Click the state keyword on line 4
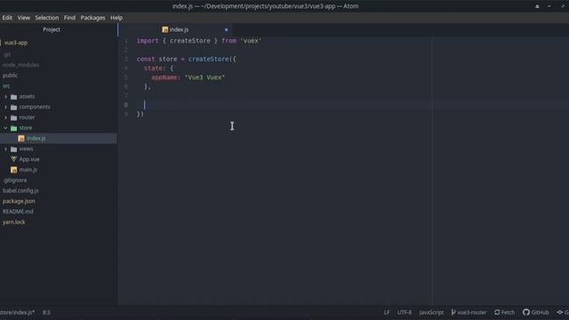 (153, 68)
